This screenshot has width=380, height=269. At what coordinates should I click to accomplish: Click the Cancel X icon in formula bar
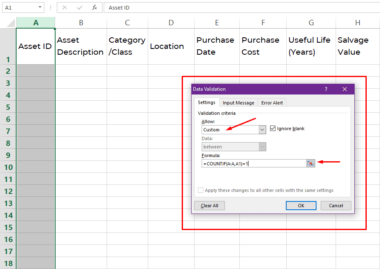tap(65, 7)
